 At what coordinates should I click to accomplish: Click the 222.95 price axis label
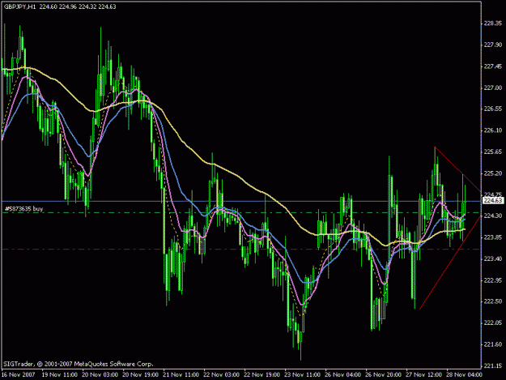click(x=493, y=280)
